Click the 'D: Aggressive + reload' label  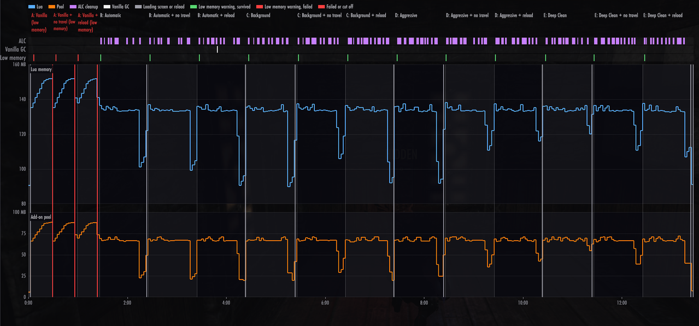click(514, 15)
